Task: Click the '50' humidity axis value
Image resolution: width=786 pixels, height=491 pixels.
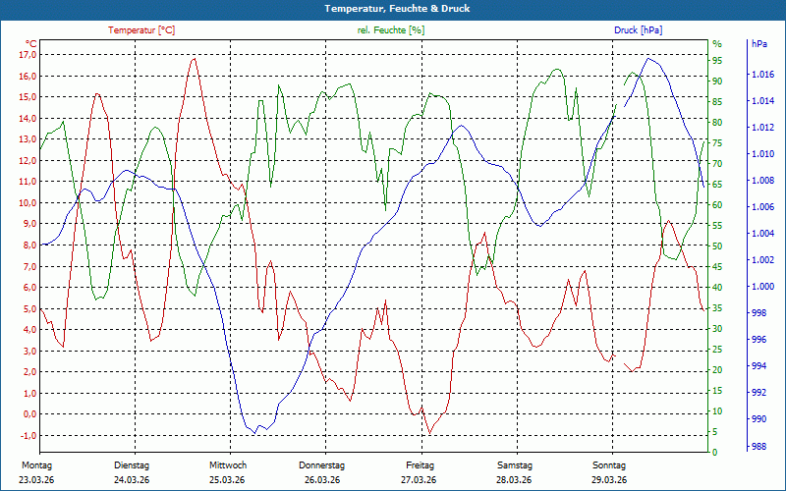Action: 717,246
